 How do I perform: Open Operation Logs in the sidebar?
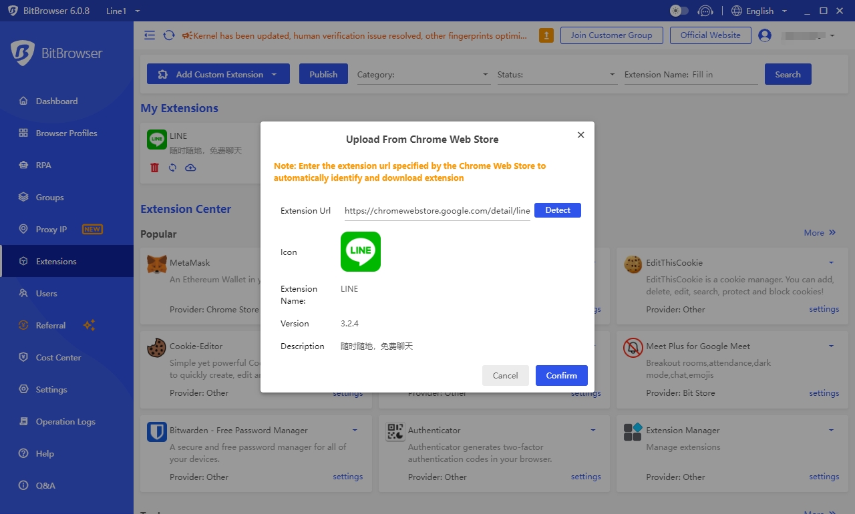pos(67,421)
